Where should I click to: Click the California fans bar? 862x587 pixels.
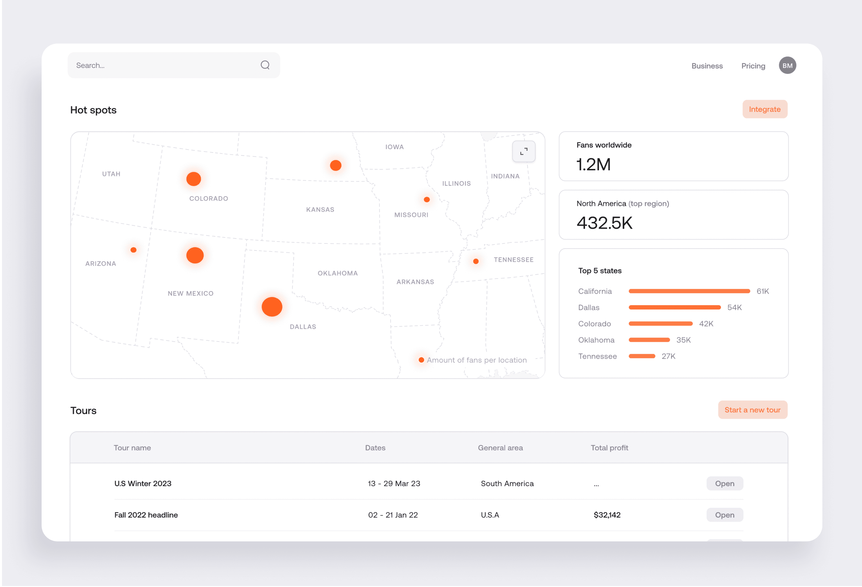coord(689,291)
